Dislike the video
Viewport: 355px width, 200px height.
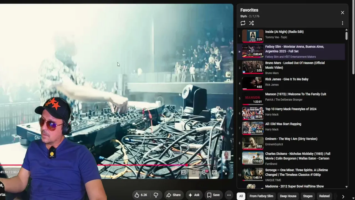tap(156, 195)
